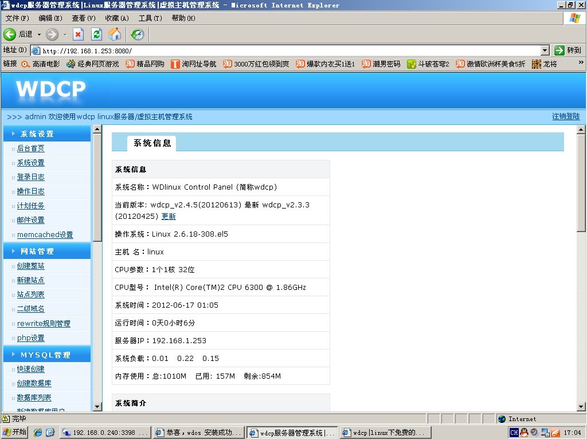
Task: Click the IE quick launch icon in taskbar
Action: (38, 432)
